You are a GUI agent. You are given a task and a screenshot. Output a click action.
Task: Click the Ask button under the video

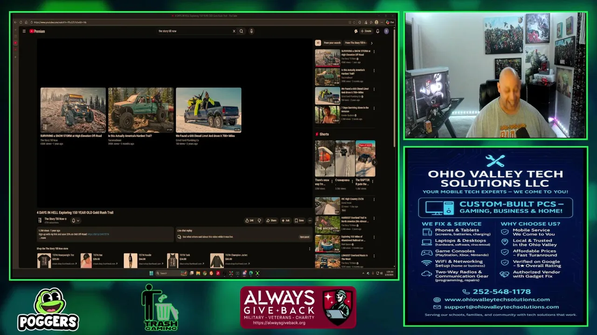click(285, 221)
